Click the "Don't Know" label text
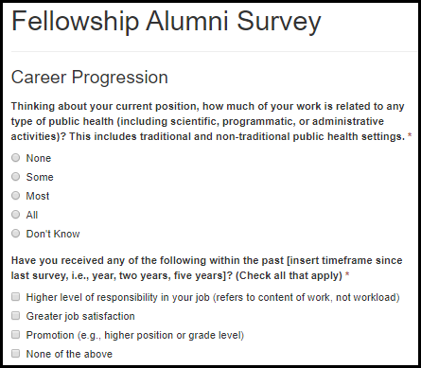The image size is (421, 368). (53, 234)
